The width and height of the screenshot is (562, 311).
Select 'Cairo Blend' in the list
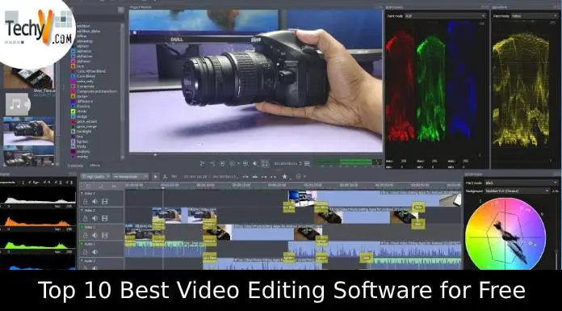click(x=86, y=77)
